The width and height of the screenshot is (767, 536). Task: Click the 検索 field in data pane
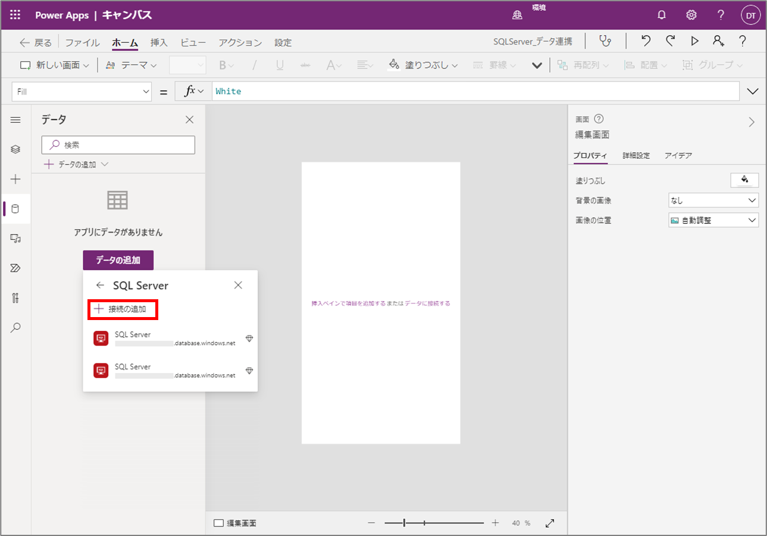pyautogui.click(x=118, y=145)
